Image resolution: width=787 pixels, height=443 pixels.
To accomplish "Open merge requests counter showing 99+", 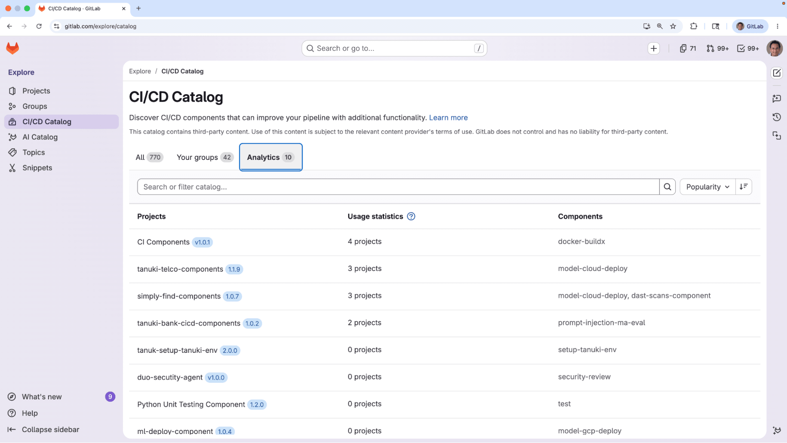I will point(717,48).
